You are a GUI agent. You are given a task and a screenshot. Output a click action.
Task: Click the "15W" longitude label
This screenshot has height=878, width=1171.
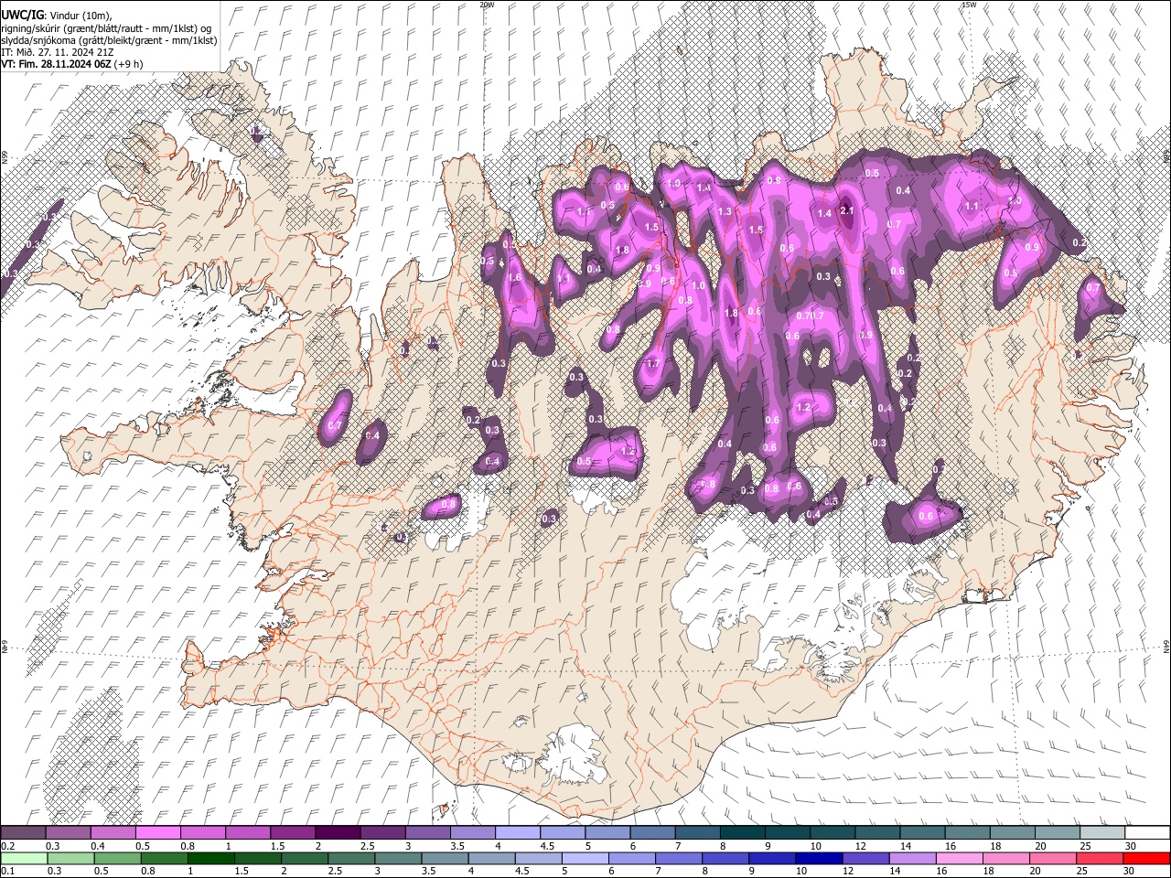(969, 5)
